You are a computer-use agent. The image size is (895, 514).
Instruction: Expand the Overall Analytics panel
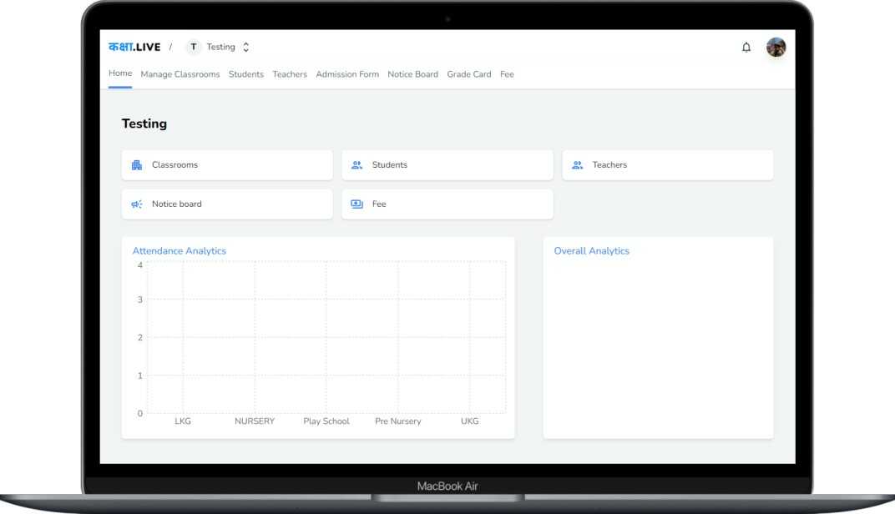coord(592,250)
